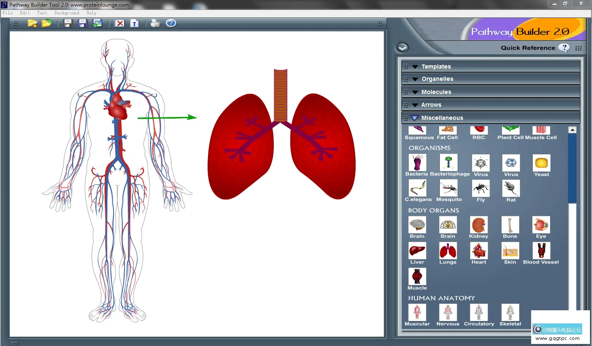Select the text tool icon

point(134,23)
